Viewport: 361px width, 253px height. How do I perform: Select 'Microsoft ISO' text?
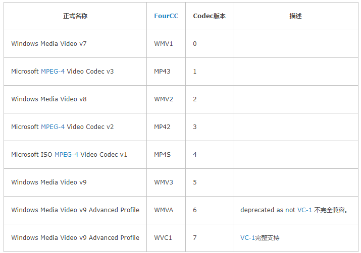pyautogui.click(x=32, y=155)
